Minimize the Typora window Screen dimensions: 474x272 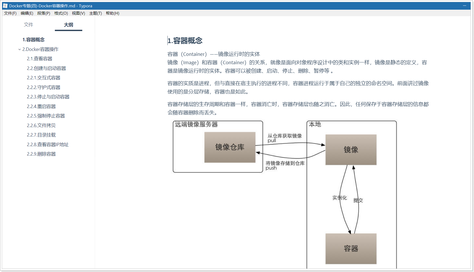click(x=465, y=6)
